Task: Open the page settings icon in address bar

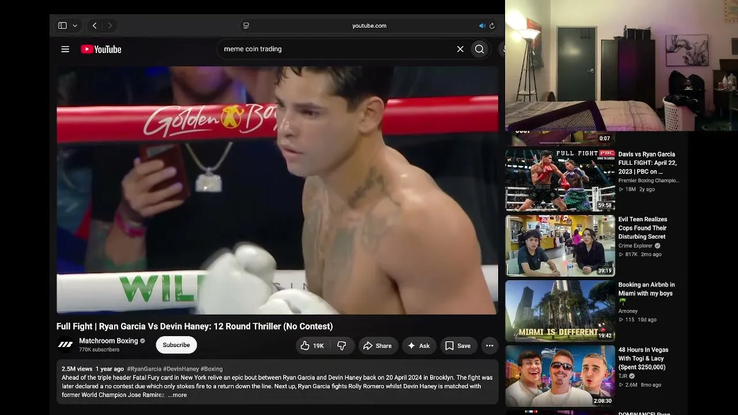Action: 246,26
